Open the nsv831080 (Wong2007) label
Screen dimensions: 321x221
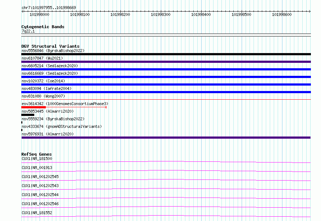point(43,96)
